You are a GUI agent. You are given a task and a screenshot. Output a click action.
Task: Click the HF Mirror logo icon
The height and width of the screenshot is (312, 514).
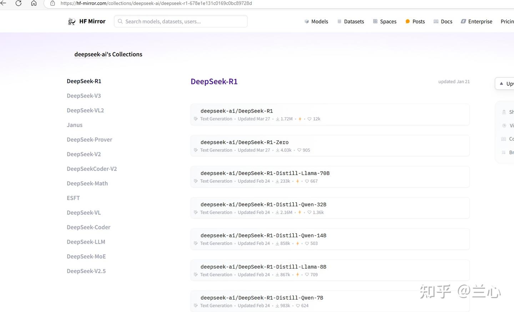[x=72, y=21]
